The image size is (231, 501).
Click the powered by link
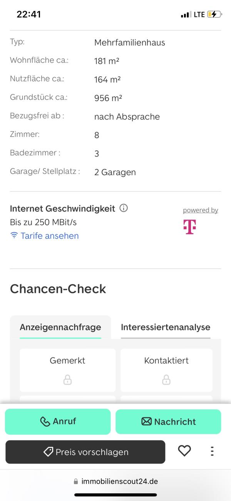click(201, 210)
